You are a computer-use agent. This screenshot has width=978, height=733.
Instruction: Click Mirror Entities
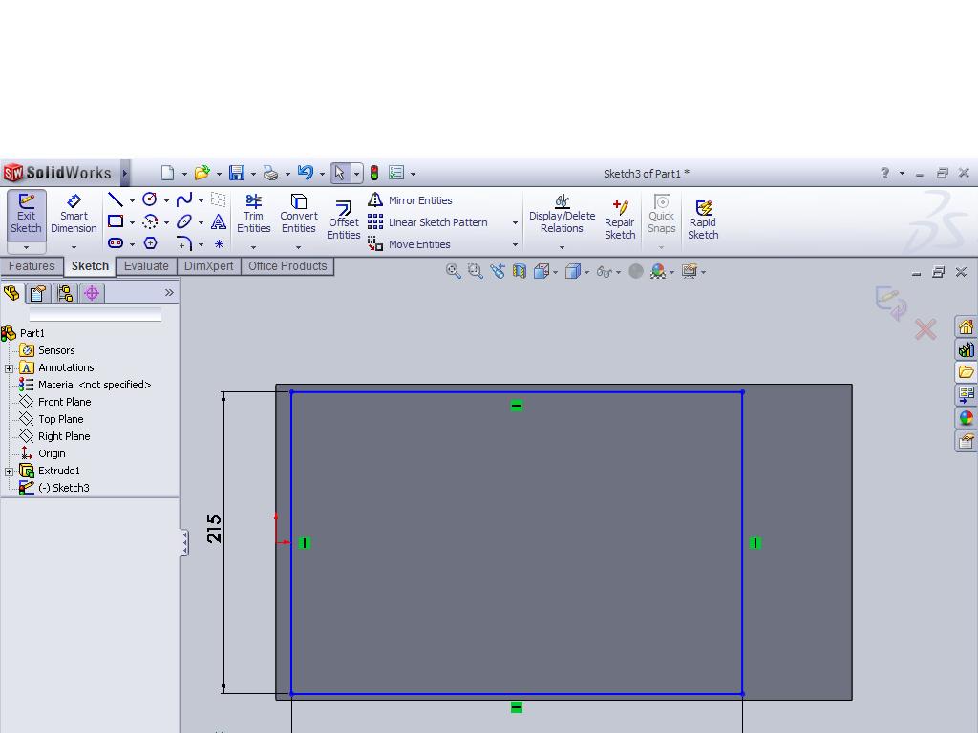point(410,200)
